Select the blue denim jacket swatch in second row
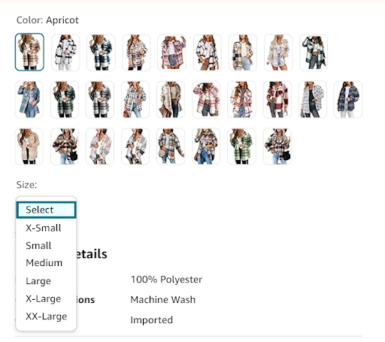The image size is (385, 342). pos(29,99)
